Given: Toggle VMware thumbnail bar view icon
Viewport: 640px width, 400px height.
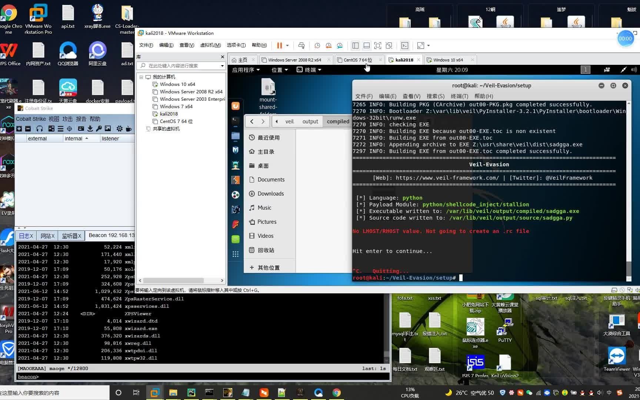Looking at the screenshot, I should click(367, 46).
